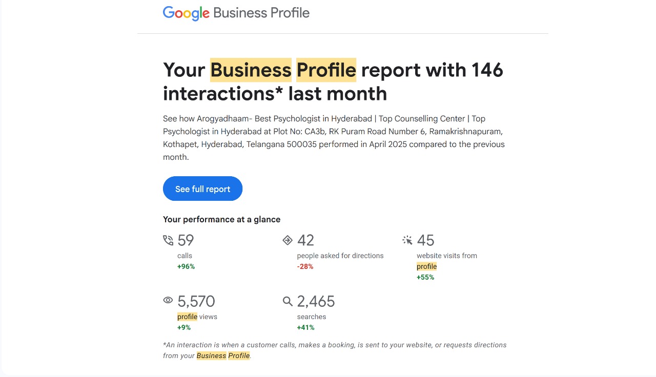Click the 5,570 profile views number

coord(196,301)
